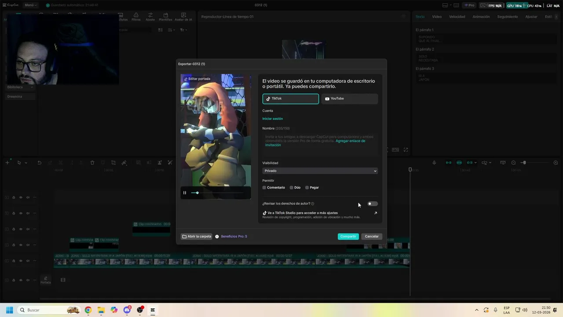The height and width of the screenshot is (317, 563).
Task: Switch to the Video inspector tab
Action: (437, 17)
